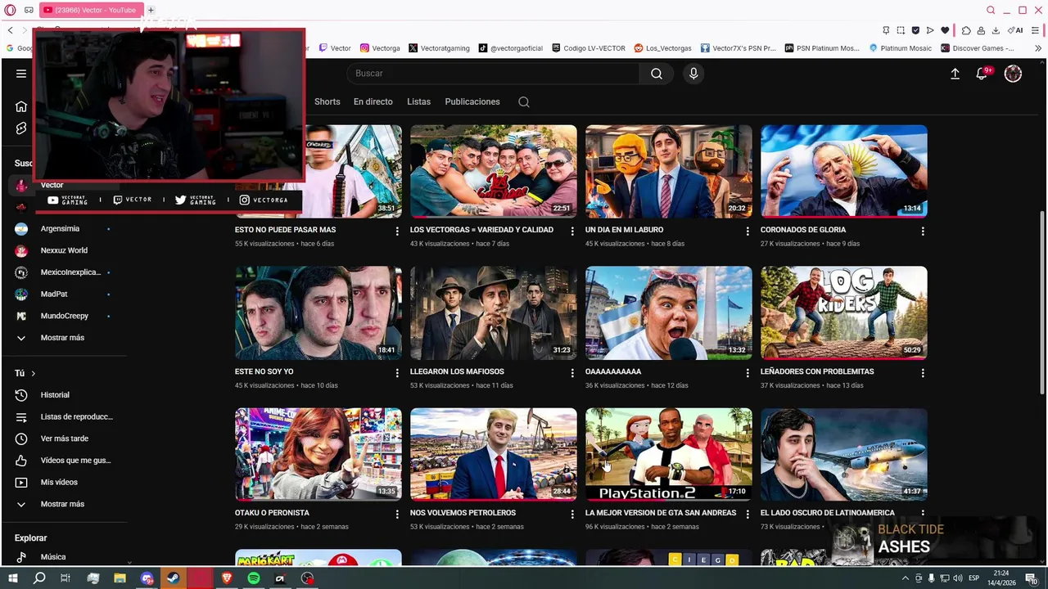Open the browser snapshot tool icon
The height and width of the screenshot is (589, 1048).
[901, 30]
